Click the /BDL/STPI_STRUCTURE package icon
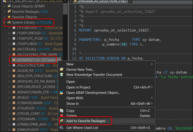 click(x=14, y=76)
